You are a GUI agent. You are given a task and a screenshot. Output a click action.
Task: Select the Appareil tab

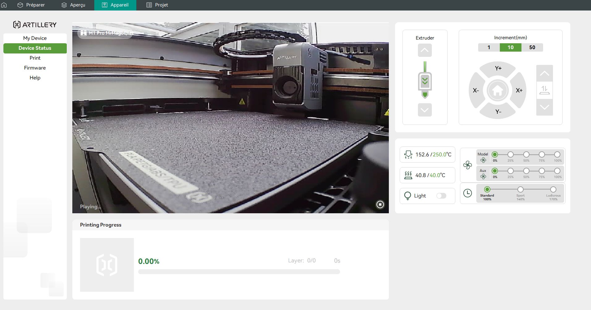[x=115, y=5]
